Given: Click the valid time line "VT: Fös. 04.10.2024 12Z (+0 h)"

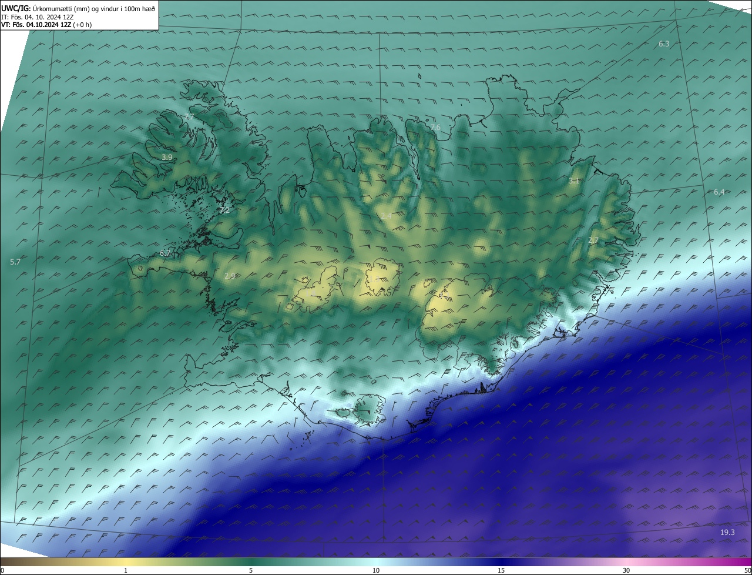Looking at the screenshot, I should 46,25.
